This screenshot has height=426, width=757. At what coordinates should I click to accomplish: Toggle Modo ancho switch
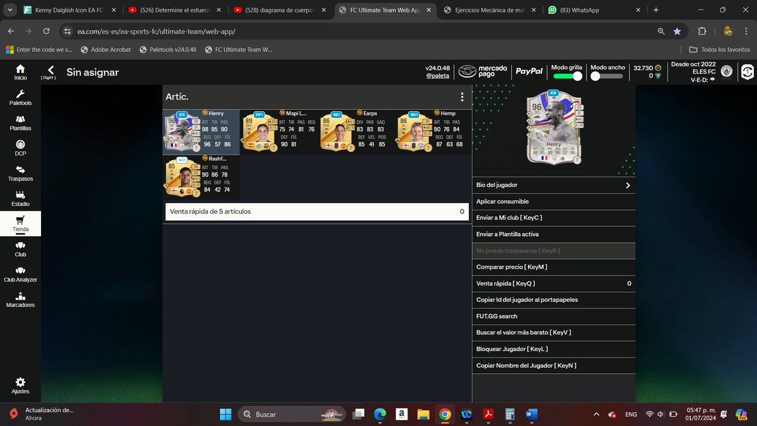[607, 76]
